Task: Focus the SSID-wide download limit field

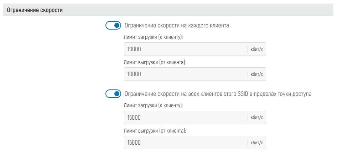Action: point(185,118)
